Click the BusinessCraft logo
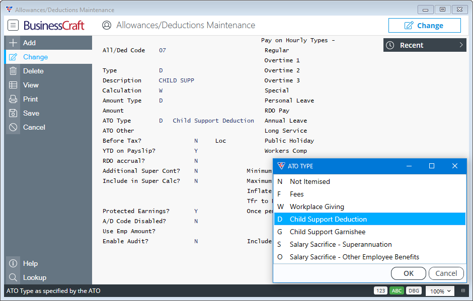The height and width of the screenshot is (301, 473). (54, 25)
